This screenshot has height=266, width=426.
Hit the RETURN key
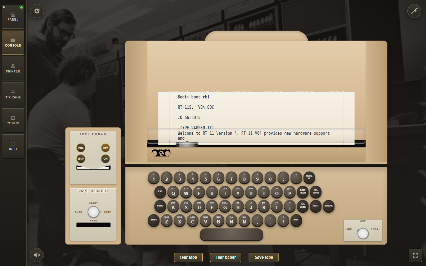pos(316,192)
